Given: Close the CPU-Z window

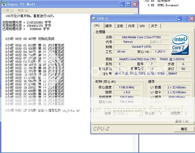Looking at the screenshot, I should [192, 19].
